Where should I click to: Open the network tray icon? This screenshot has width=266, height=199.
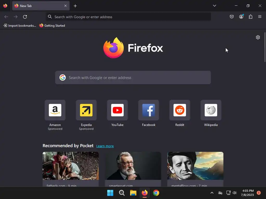(x=228, y=193)
